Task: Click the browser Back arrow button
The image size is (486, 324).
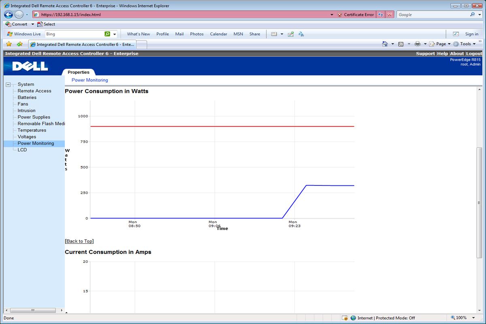Action: pyautogui.click(x=8, y=15)
